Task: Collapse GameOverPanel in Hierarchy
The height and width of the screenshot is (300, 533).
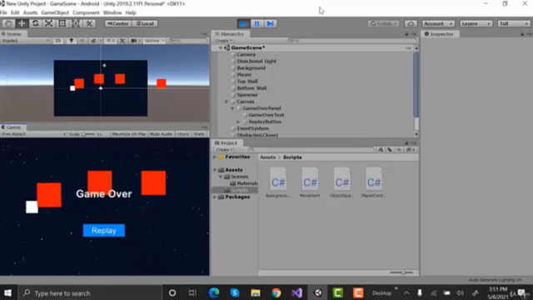Action: coord(232,108)
